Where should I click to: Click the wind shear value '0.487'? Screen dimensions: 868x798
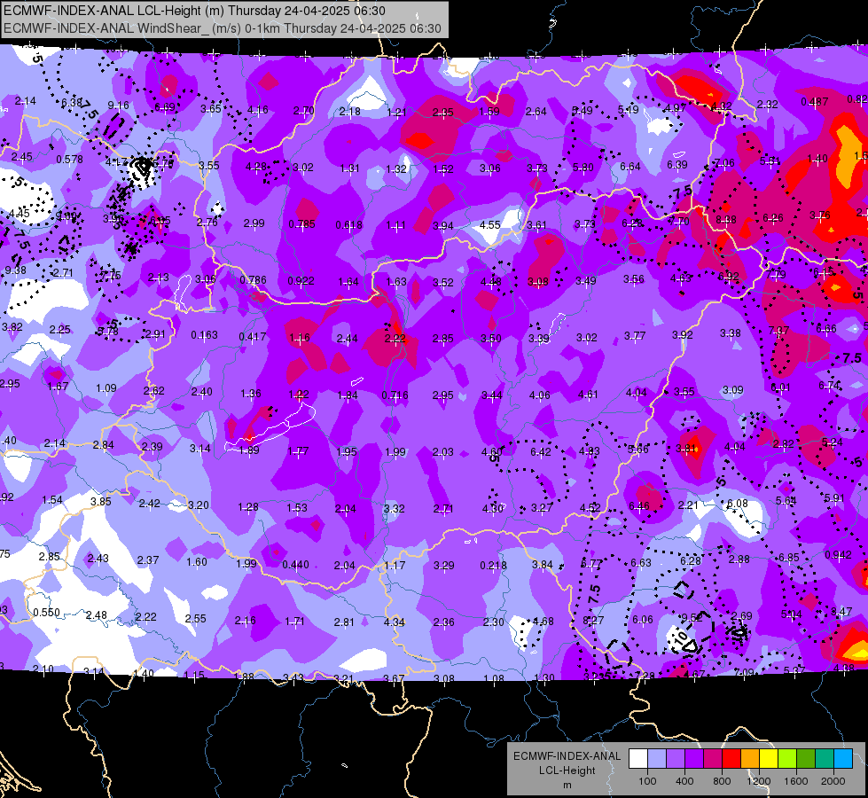[x=815, y=102]
